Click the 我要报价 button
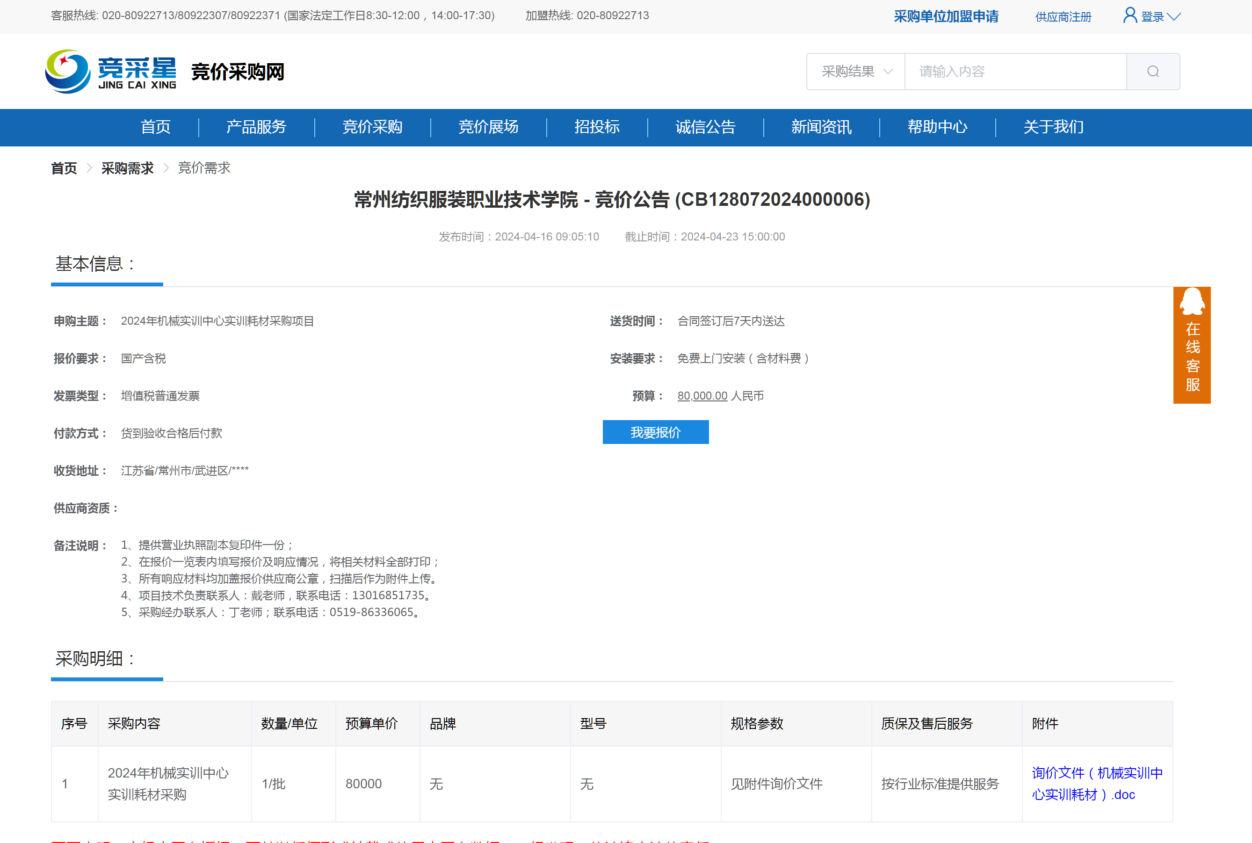The width and height of the screenshot is (1252, 843). (655, 432)
